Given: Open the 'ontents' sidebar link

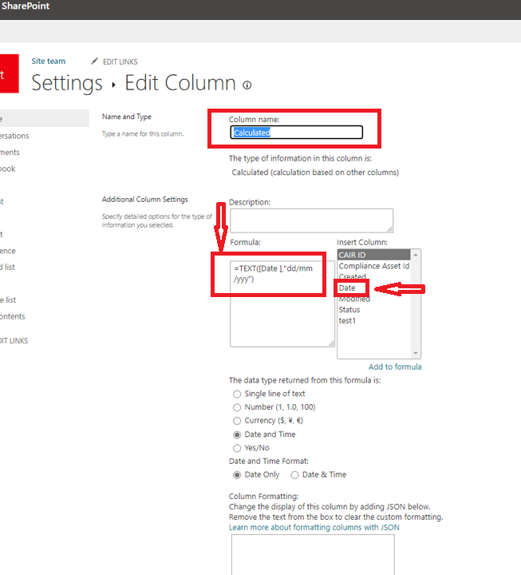Looking at the screenshot, I should point(13,316).
